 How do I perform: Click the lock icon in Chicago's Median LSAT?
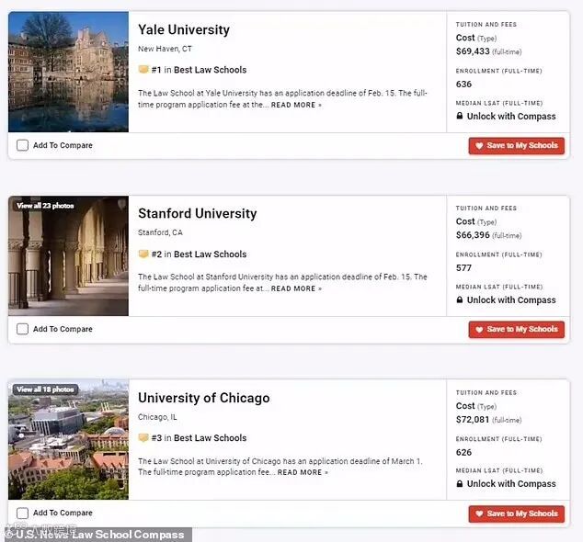[460, 484]
